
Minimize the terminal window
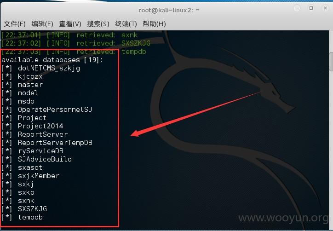[x=297, y=8]
